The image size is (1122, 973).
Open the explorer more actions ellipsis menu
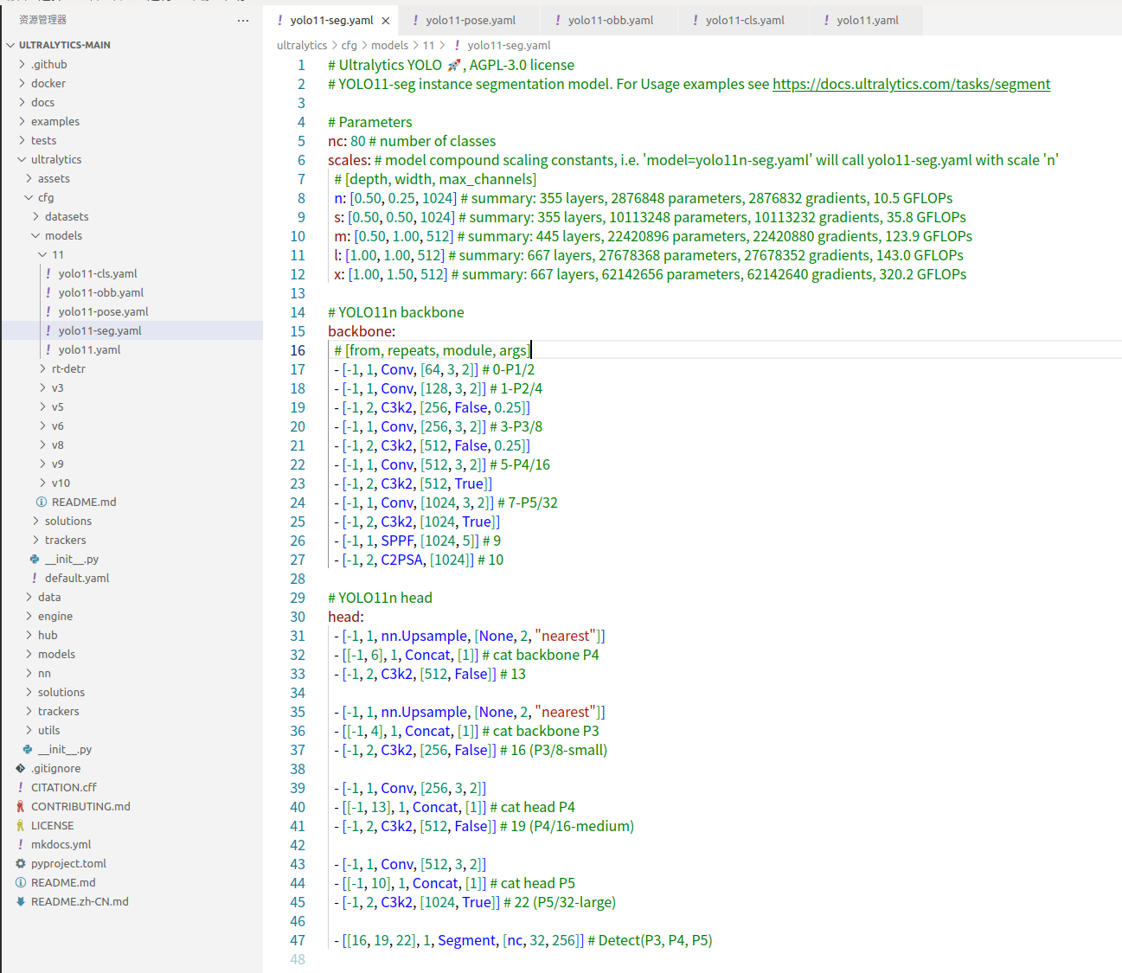coord(243,20)
